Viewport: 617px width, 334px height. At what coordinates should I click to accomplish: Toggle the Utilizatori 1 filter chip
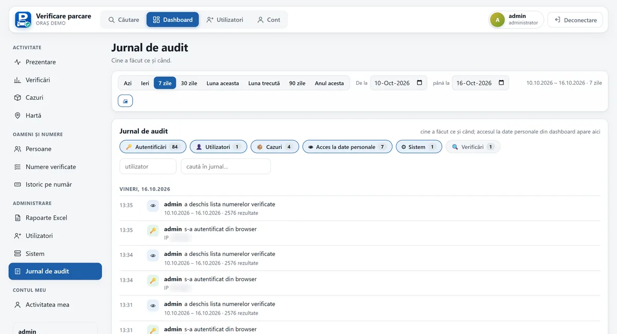point(219,147)
